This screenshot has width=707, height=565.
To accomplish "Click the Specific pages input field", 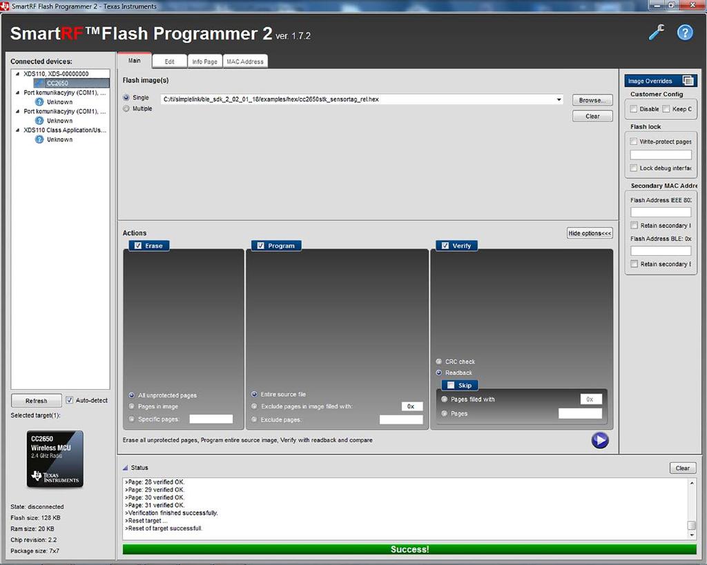I will tap(211, 419).
